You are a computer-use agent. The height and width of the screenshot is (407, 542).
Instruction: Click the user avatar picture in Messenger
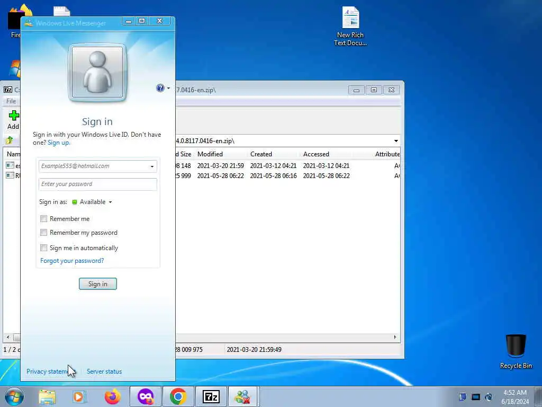(97, 72)
